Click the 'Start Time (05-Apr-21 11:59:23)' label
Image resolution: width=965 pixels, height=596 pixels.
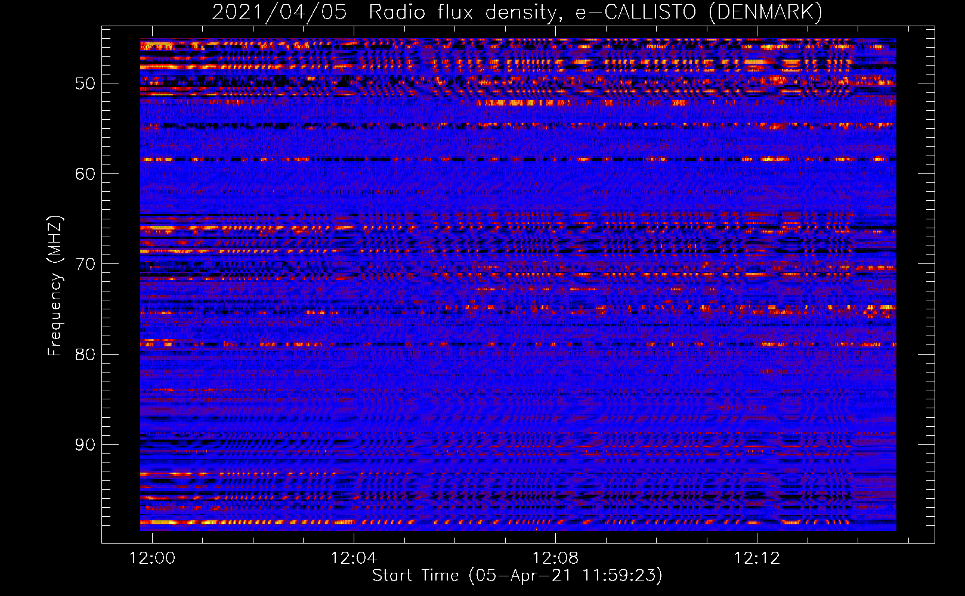(517, 576)
